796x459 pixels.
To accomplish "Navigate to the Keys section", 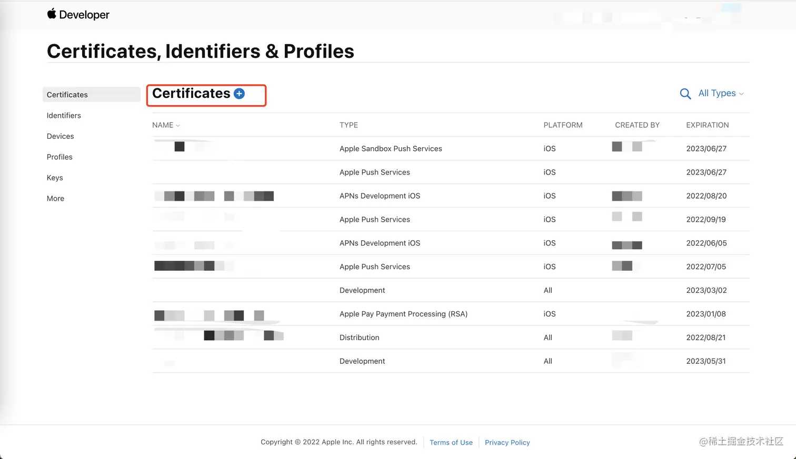I will pyautogui.click(x=55, y=178).
